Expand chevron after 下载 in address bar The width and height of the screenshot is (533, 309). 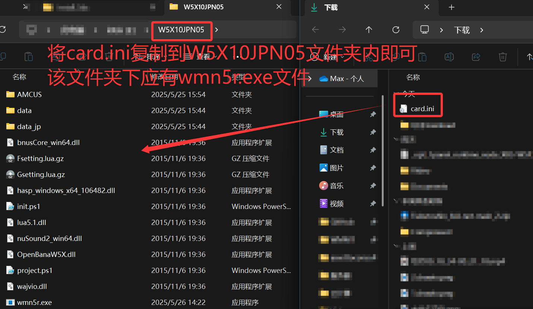[x=482, y=30]
